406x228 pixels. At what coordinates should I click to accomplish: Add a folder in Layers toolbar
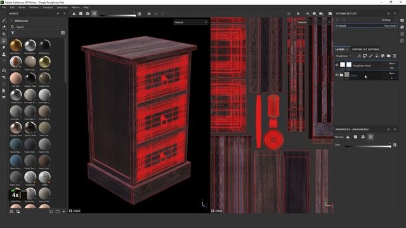click(x=389, y=56)
